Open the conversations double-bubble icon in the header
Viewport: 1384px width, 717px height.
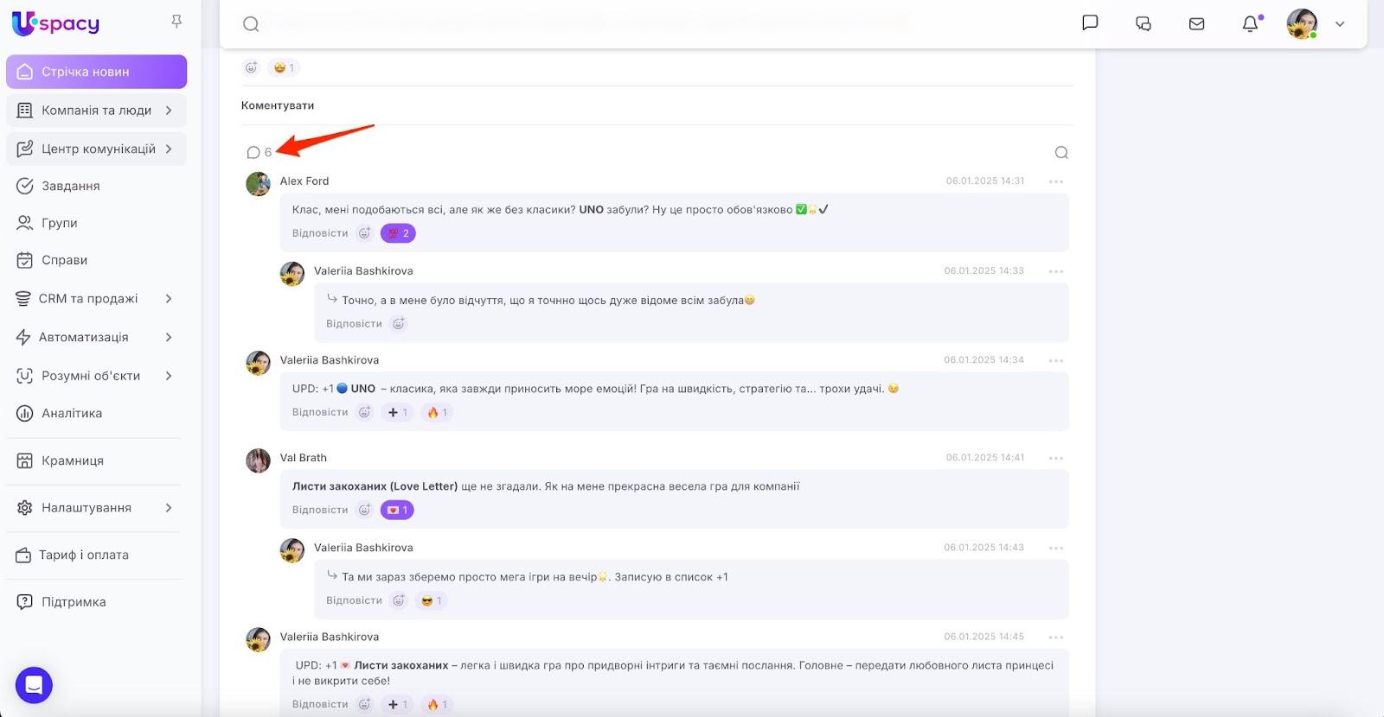coord(1144,23)
